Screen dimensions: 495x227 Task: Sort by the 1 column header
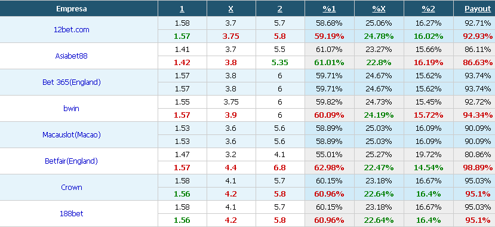click(x=182, y=9)
